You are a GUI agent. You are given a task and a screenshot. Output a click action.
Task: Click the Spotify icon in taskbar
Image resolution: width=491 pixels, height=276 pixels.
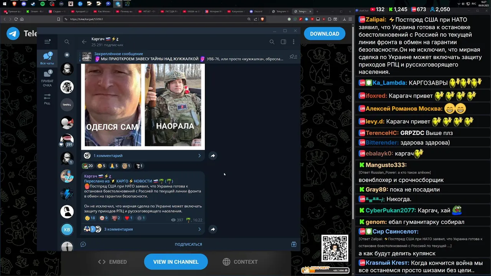43,4
